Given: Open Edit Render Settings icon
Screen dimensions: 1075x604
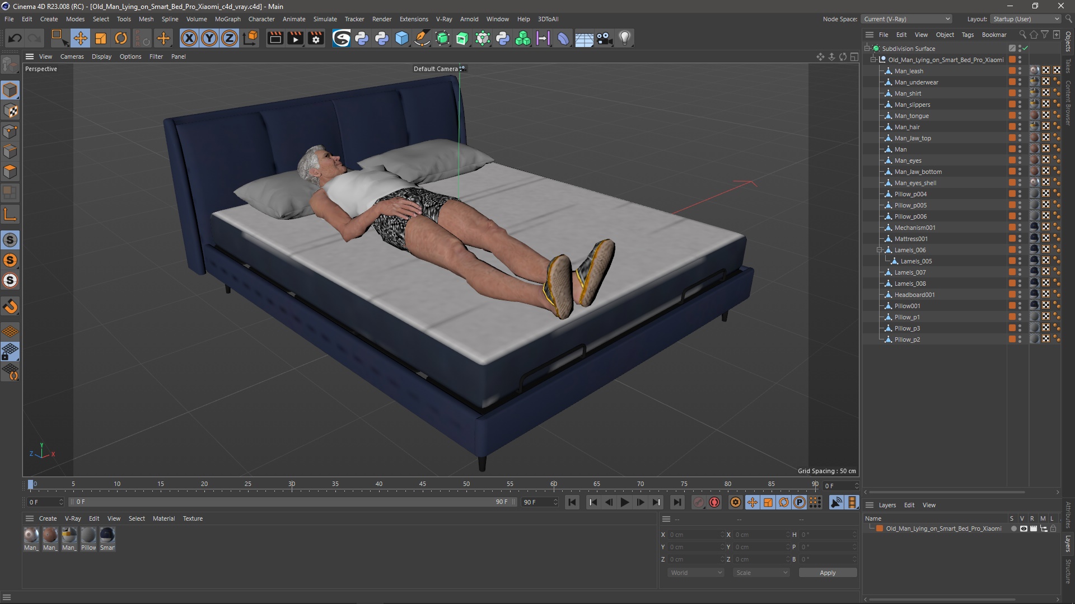Looking at the screenshot, I should 316,38.
